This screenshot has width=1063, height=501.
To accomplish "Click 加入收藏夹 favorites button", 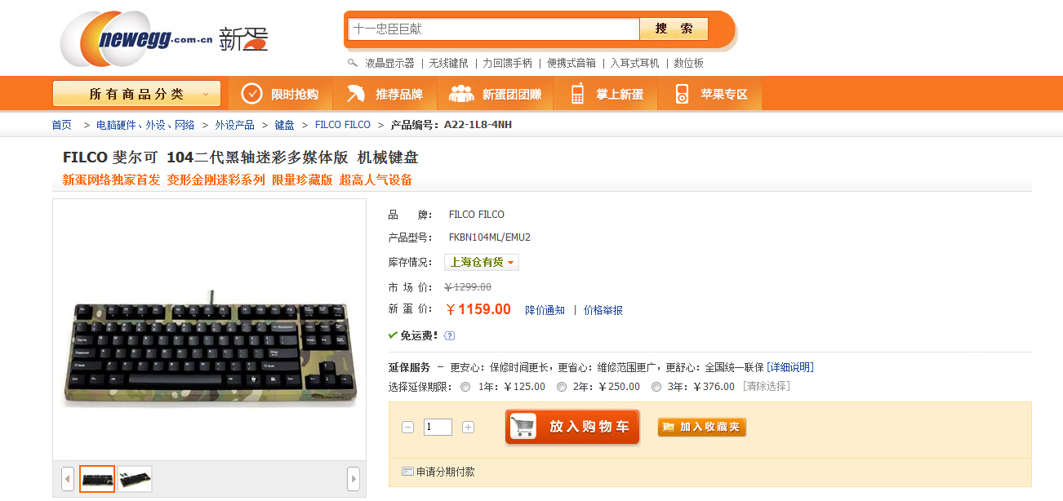I will [x=702, y=427].
